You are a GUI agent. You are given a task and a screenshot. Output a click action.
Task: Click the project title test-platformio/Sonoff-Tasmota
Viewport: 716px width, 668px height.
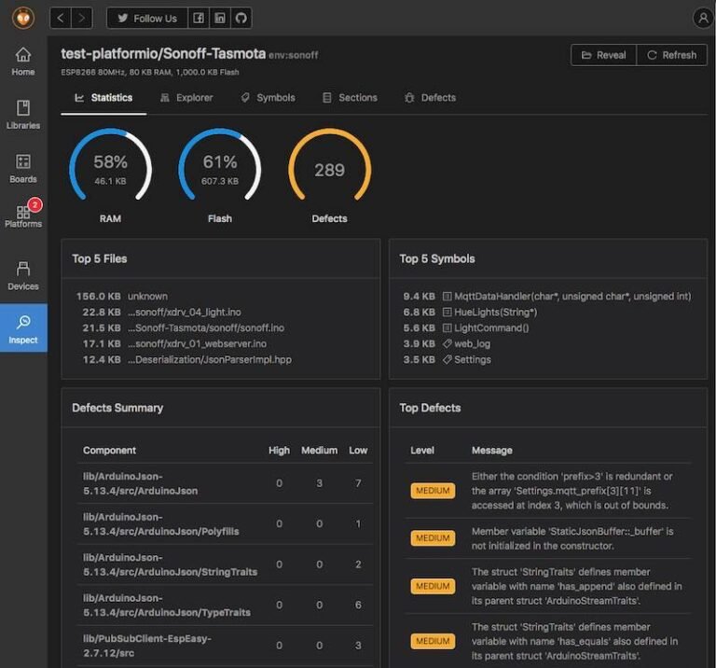163,53
